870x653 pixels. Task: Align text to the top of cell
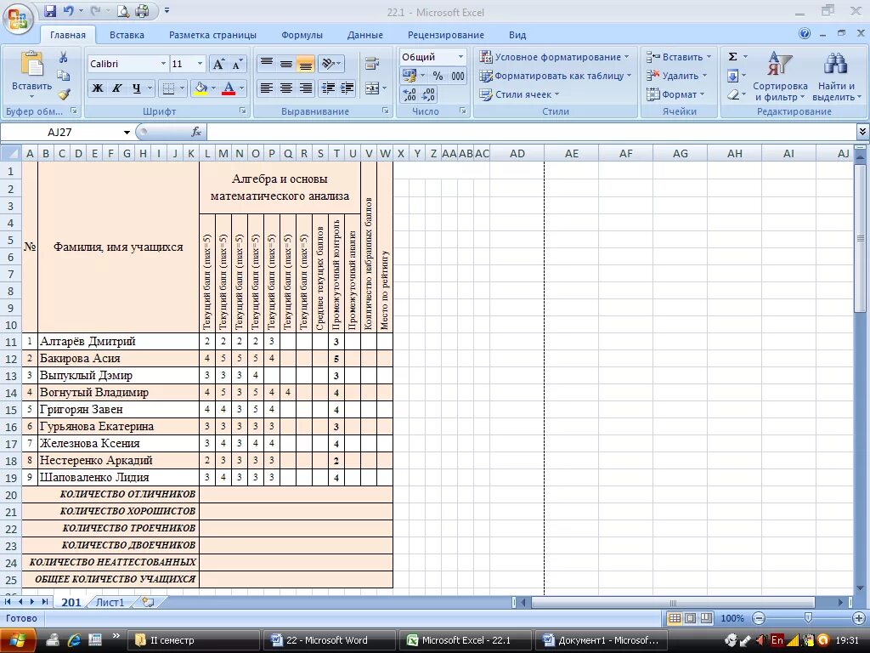point(267,63)
